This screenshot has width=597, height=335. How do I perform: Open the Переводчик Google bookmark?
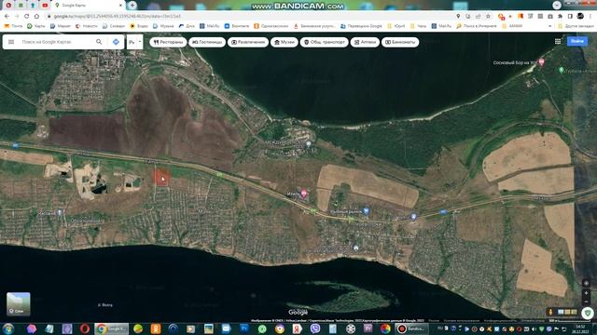pyautogui.click(x=361, y=26)
